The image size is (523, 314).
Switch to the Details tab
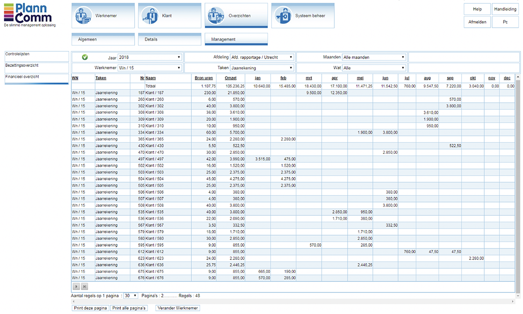pyautogui.click(x=170, y=40)
